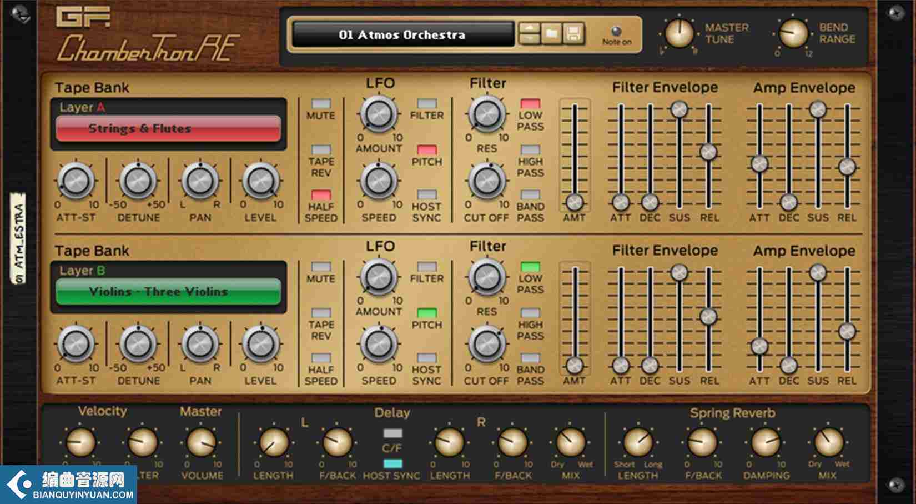
Task: Click Layer A ATT-ST knob
Action: point(76,181)
